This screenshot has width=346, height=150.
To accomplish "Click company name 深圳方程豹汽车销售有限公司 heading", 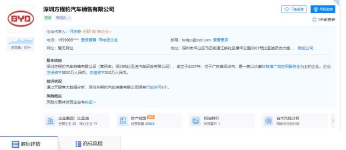I will coord(79,9).
